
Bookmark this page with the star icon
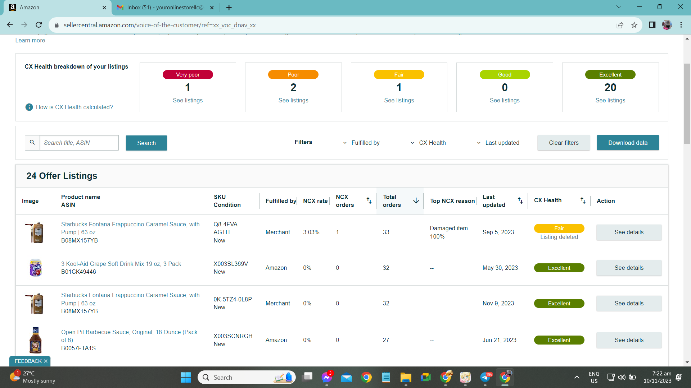[x=634, y=25]
